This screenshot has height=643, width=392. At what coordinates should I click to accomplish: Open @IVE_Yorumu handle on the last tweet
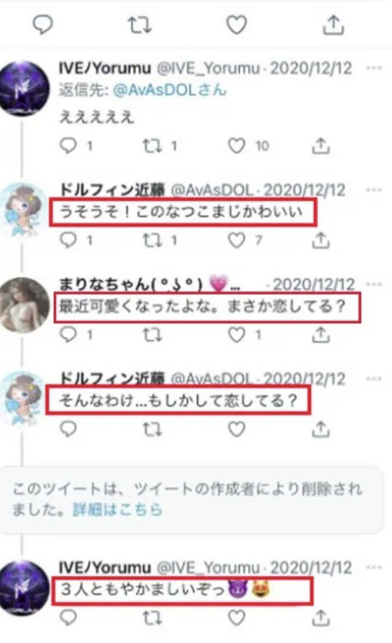click(208, 568)
